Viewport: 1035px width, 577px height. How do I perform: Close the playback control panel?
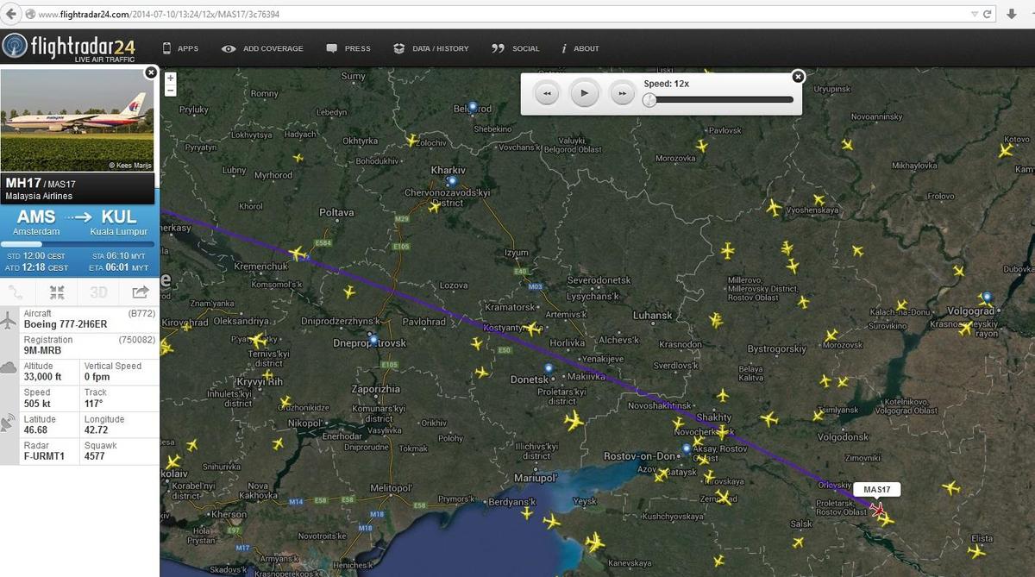tap(798, 77)
